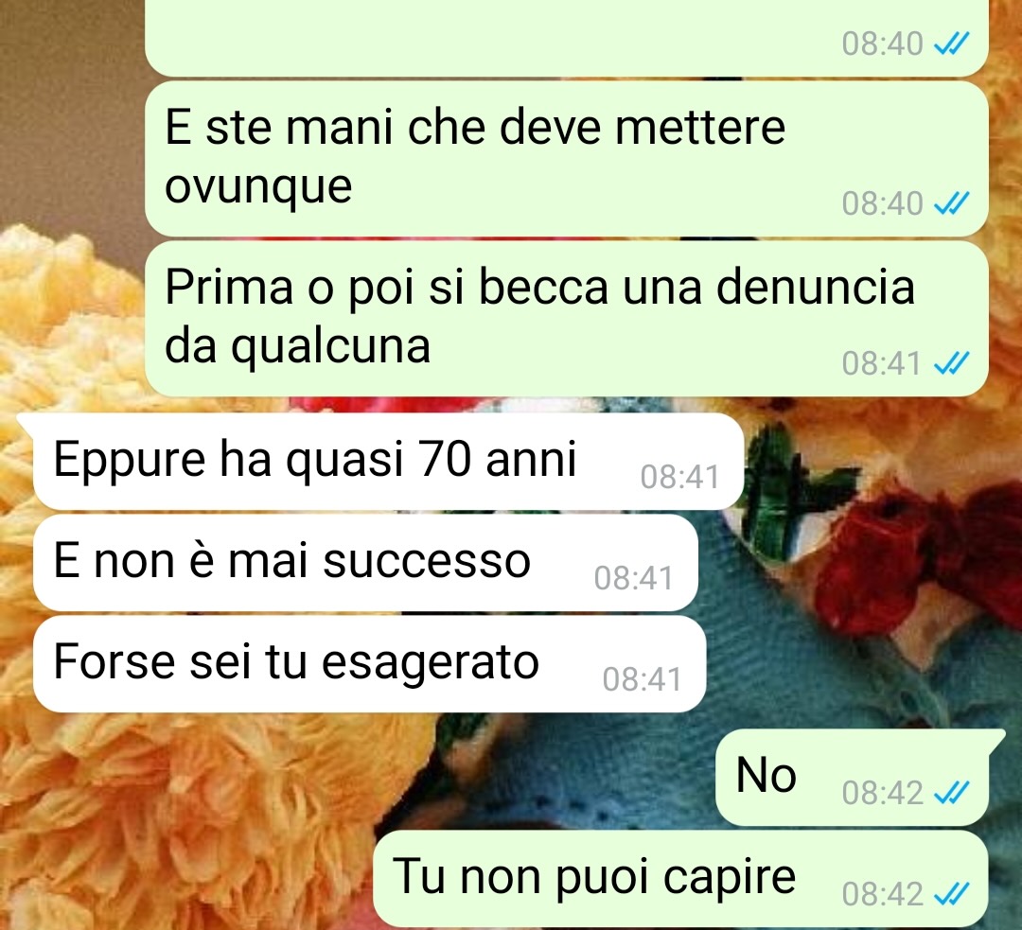Select the 'E non è mai successo' message

[364, 562]
